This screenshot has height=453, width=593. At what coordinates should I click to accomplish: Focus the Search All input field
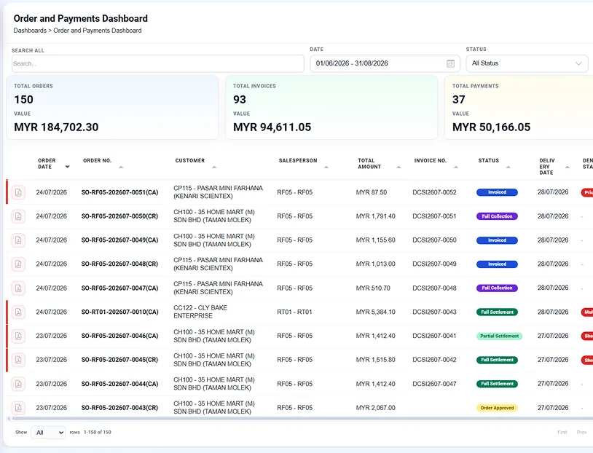coord(157,63)
